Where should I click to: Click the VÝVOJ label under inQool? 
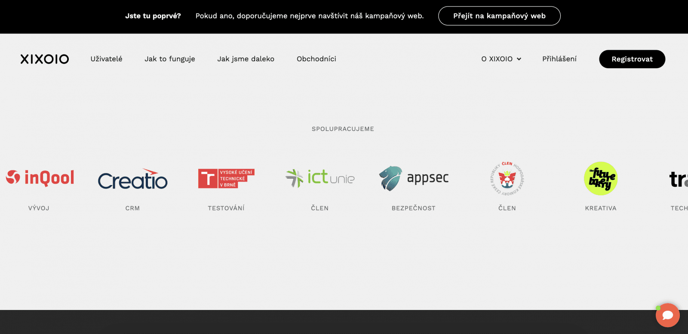[39, 208]
